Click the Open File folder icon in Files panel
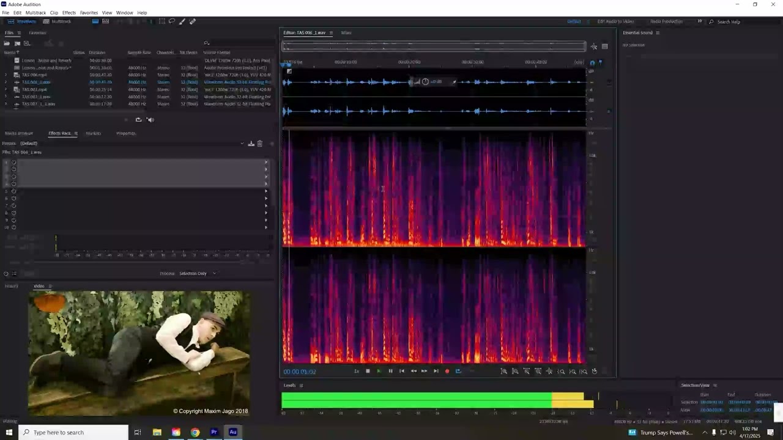783x440 pixels. (7, 43)
